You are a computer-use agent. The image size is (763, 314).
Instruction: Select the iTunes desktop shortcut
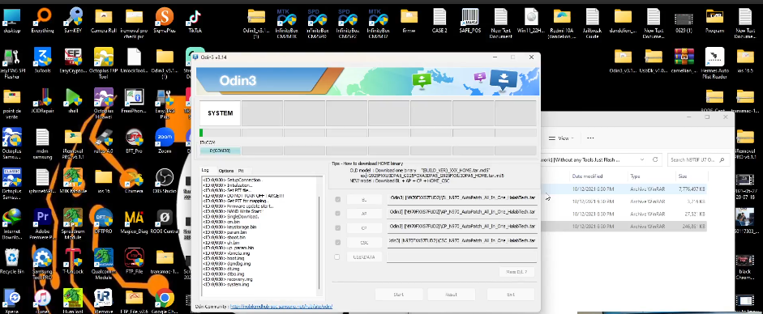coord(42,302)
